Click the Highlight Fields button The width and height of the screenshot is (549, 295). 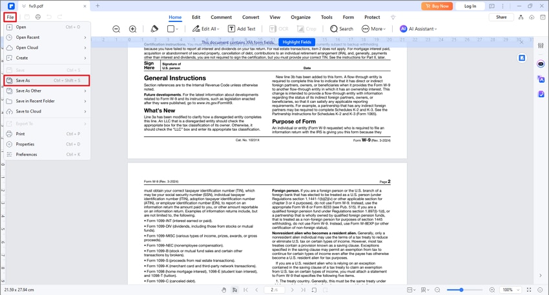click(297, 42)
